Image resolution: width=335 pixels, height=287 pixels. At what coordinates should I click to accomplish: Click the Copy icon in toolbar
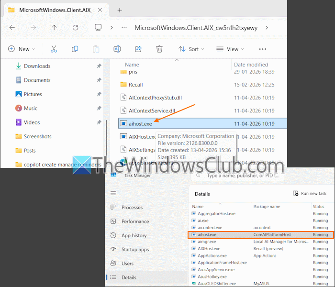[75, 49]
